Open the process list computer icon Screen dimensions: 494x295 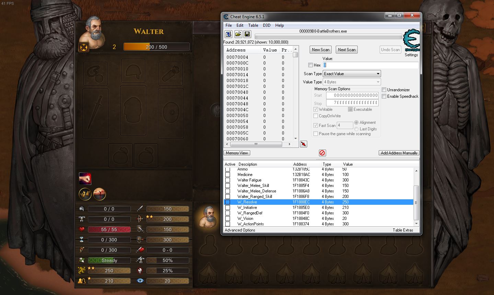coord(228,34)
